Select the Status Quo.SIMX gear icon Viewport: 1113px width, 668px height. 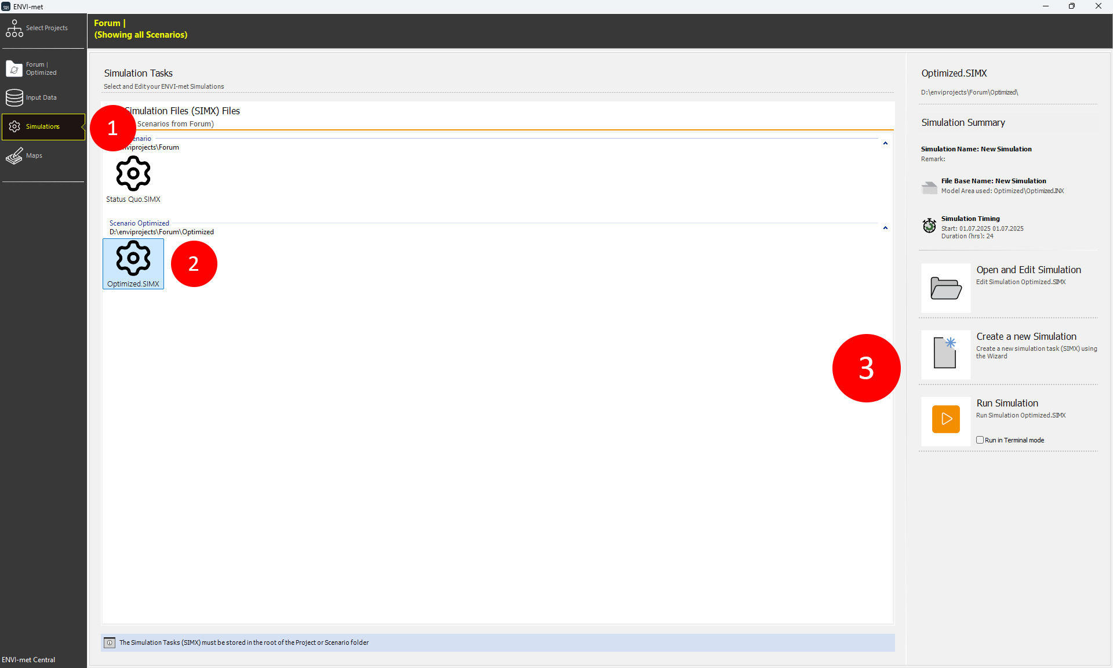click(133, 173)
